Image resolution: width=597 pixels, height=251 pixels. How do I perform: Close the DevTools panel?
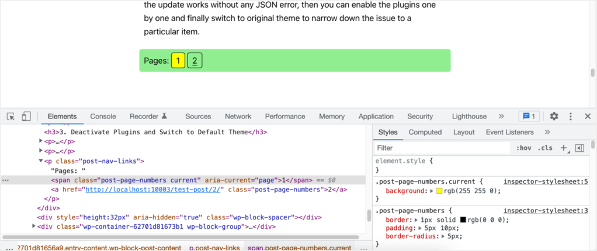(x=588, y=116)
